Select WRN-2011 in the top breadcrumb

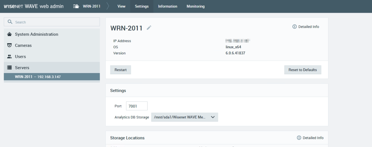pyautogui.click(x=91, y=7)
